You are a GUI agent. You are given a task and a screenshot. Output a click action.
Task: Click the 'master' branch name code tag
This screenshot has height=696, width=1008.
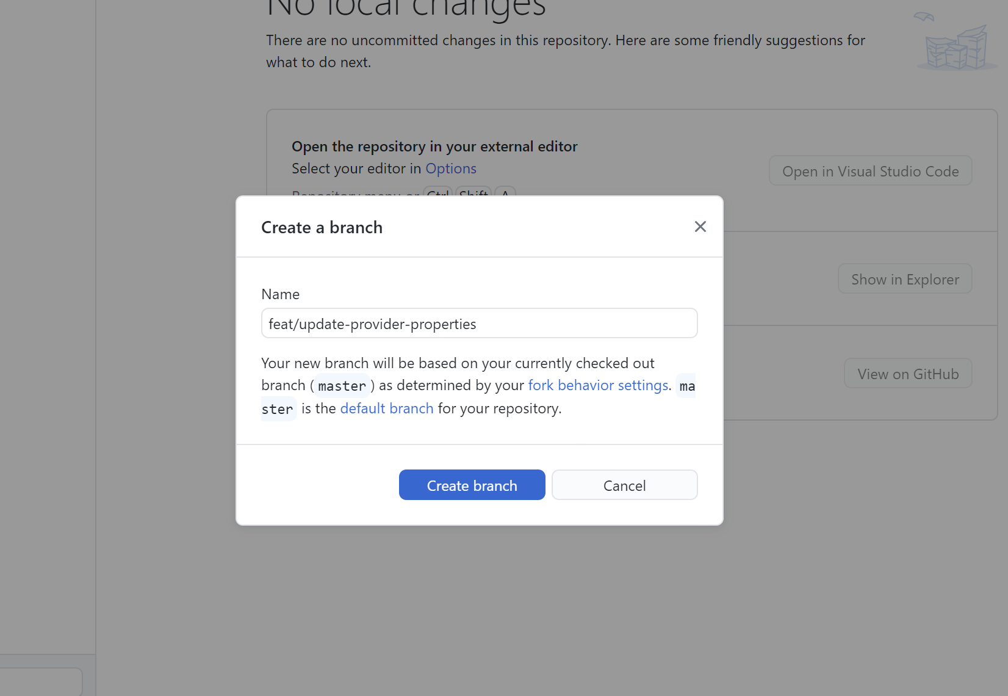click(x=342, y=386)
